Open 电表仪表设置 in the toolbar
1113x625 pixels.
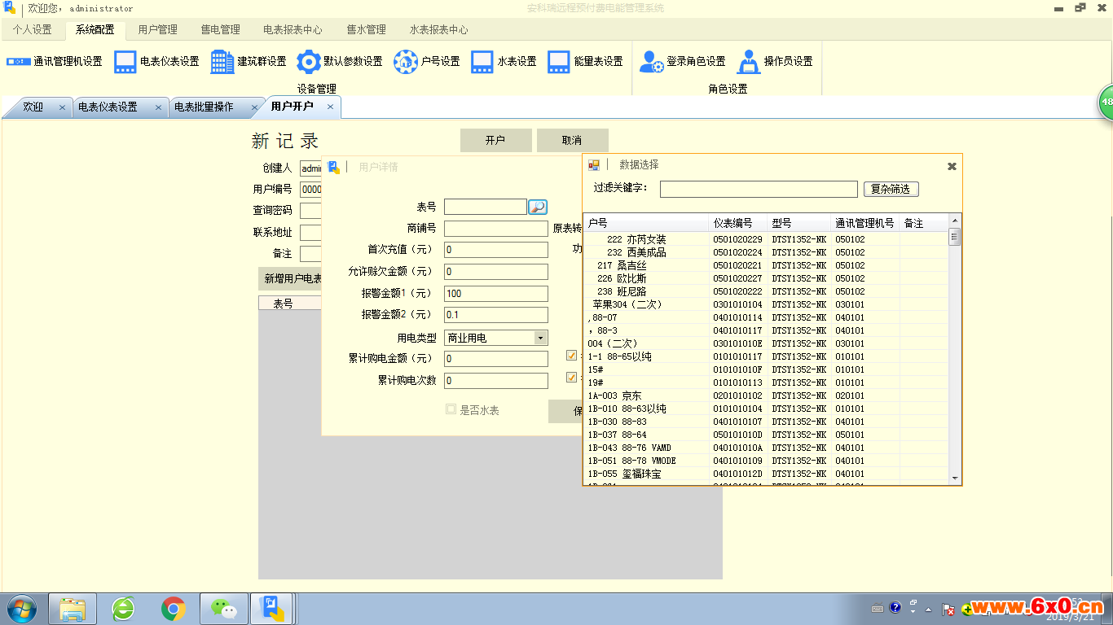tap(125, 62)
